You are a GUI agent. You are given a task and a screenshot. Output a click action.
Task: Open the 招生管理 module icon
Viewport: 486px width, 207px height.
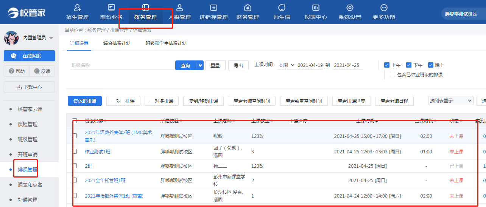tap(77, 8)
